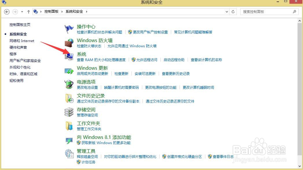Click the search magnifier icon
Image resolution: width=303 pixels, height=170 pixels.
click(294, 12)
